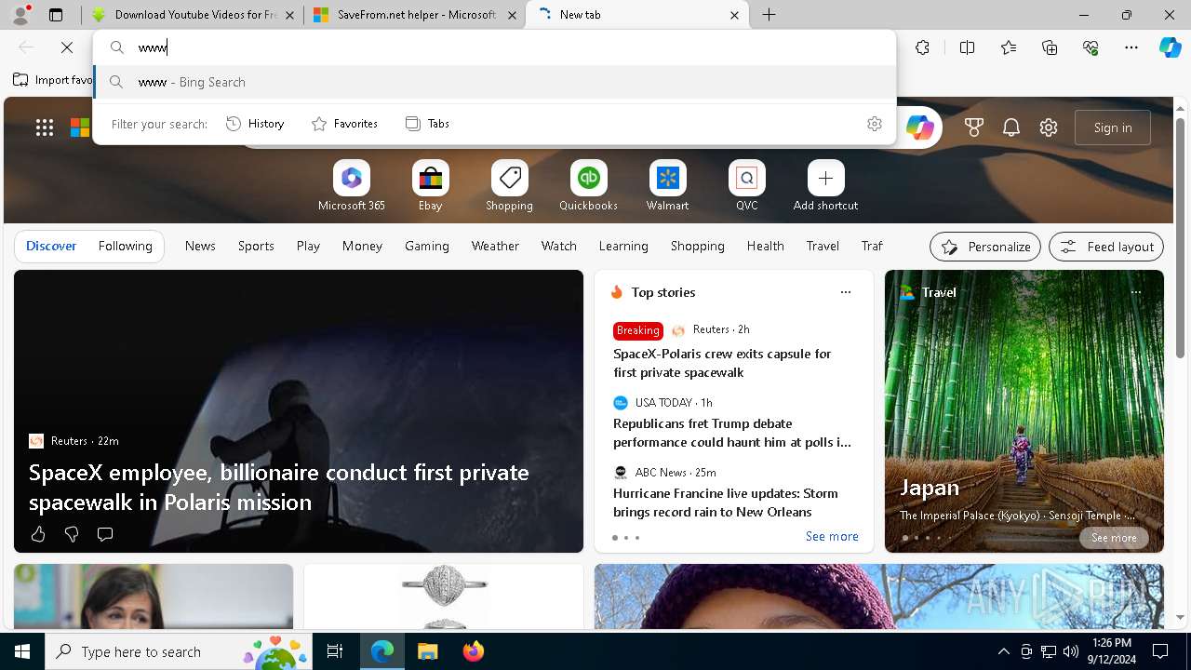Click See more on Japan travel card
The height and width of the screenshot is (670, 1191).
[1114, 538]
